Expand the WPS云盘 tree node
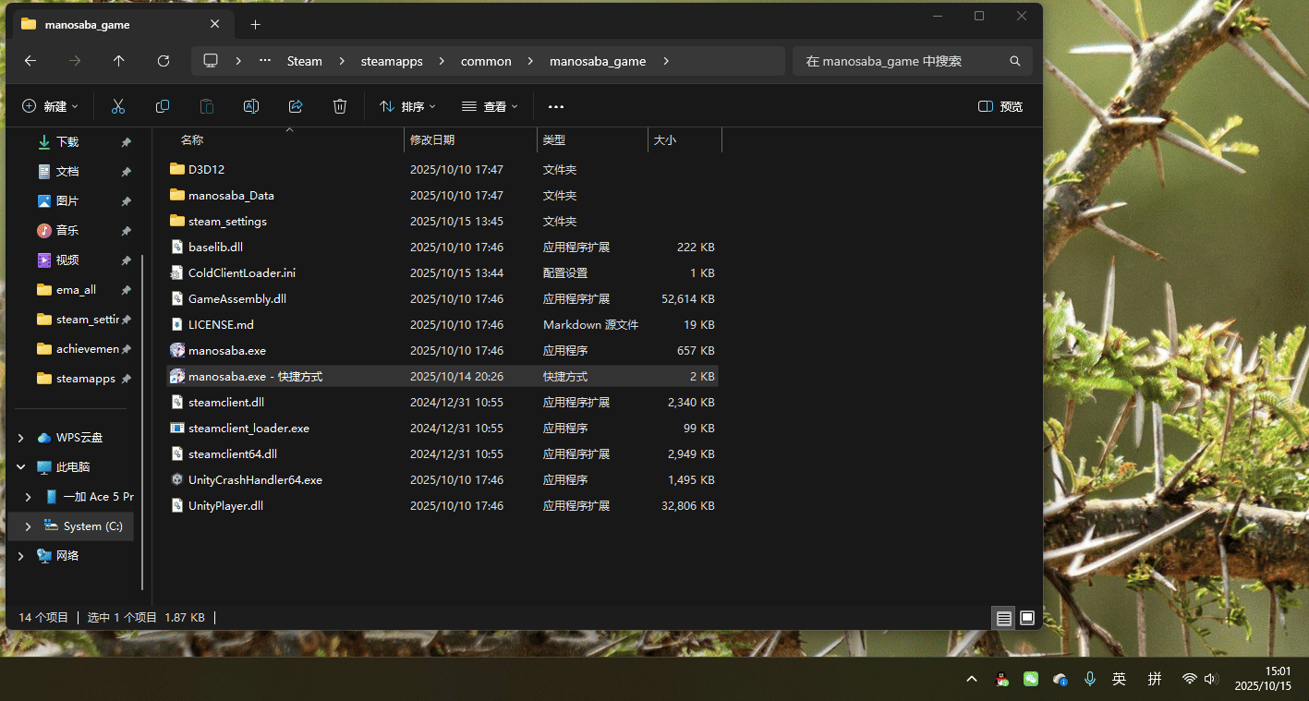The image size is (1309, 701). tap(21, 438)
